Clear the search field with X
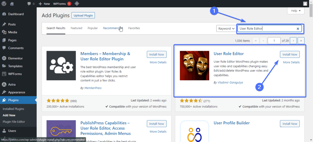The width and height of the screenshot is (313, 142). (298, 29)
